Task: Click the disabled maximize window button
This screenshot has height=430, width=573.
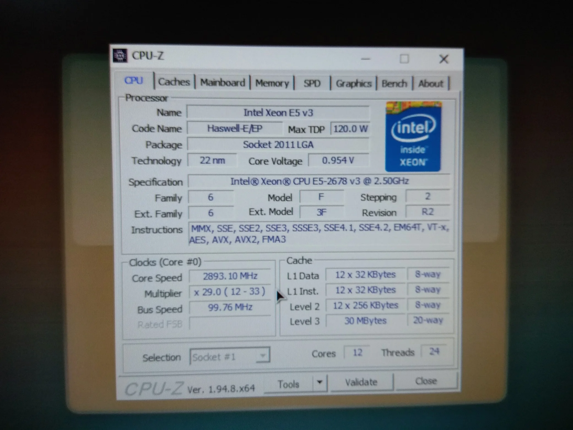Action: click(x=404, y=59)
